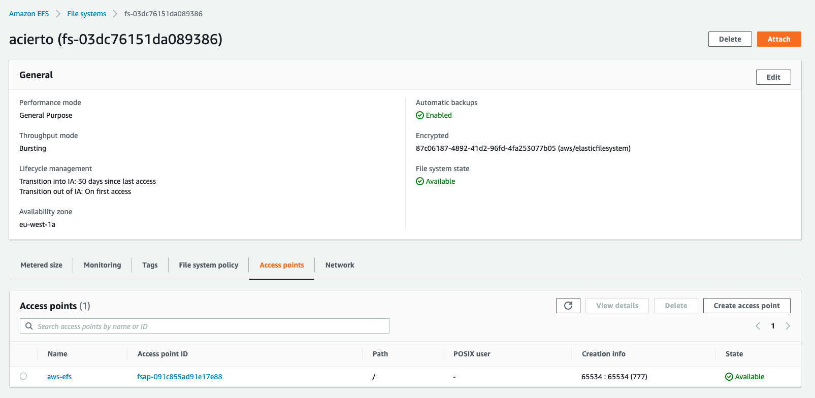Image resolution: width=815 pixels, height=398 pixels.
Task: Click the Delete access point button
Action: point(676,306)
